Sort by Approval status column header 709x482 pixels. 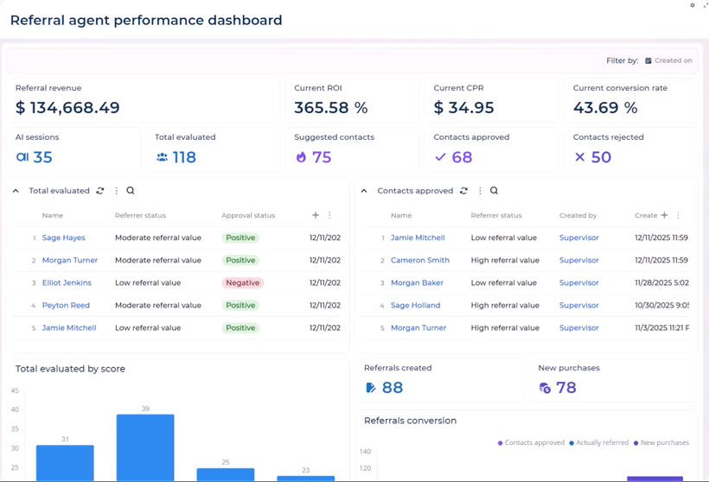[x=248, y=215]
